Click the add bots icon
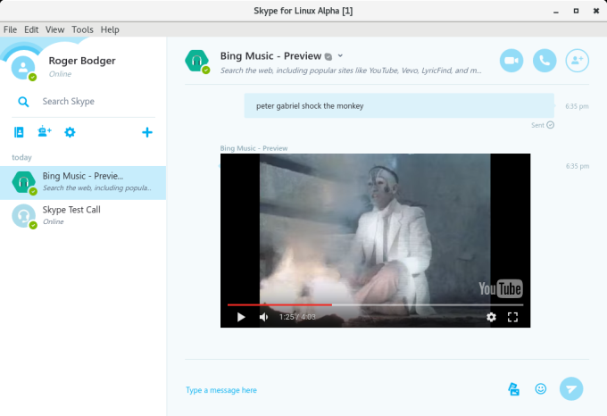The height and width of the screenshot is (416, 607). 45,131
